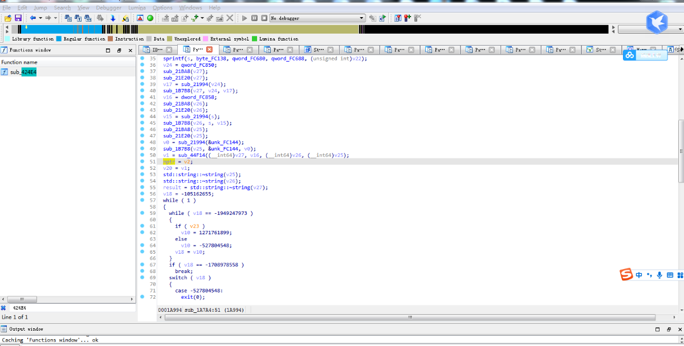Select sub_424E4 in the functions list
Screen dimensions: 684x346
pos(23,72)
